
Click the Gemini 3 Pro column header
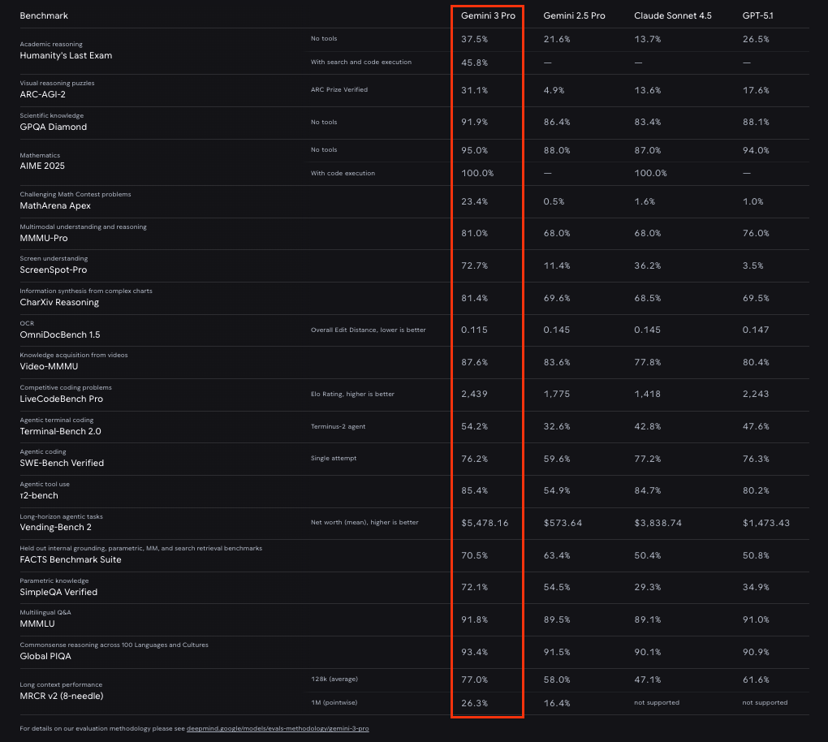(489, 14)
